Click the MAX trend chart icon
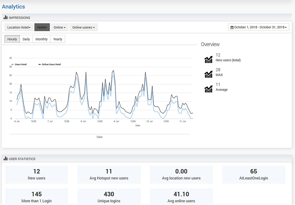The image size is (295, 205). point(208,74)
